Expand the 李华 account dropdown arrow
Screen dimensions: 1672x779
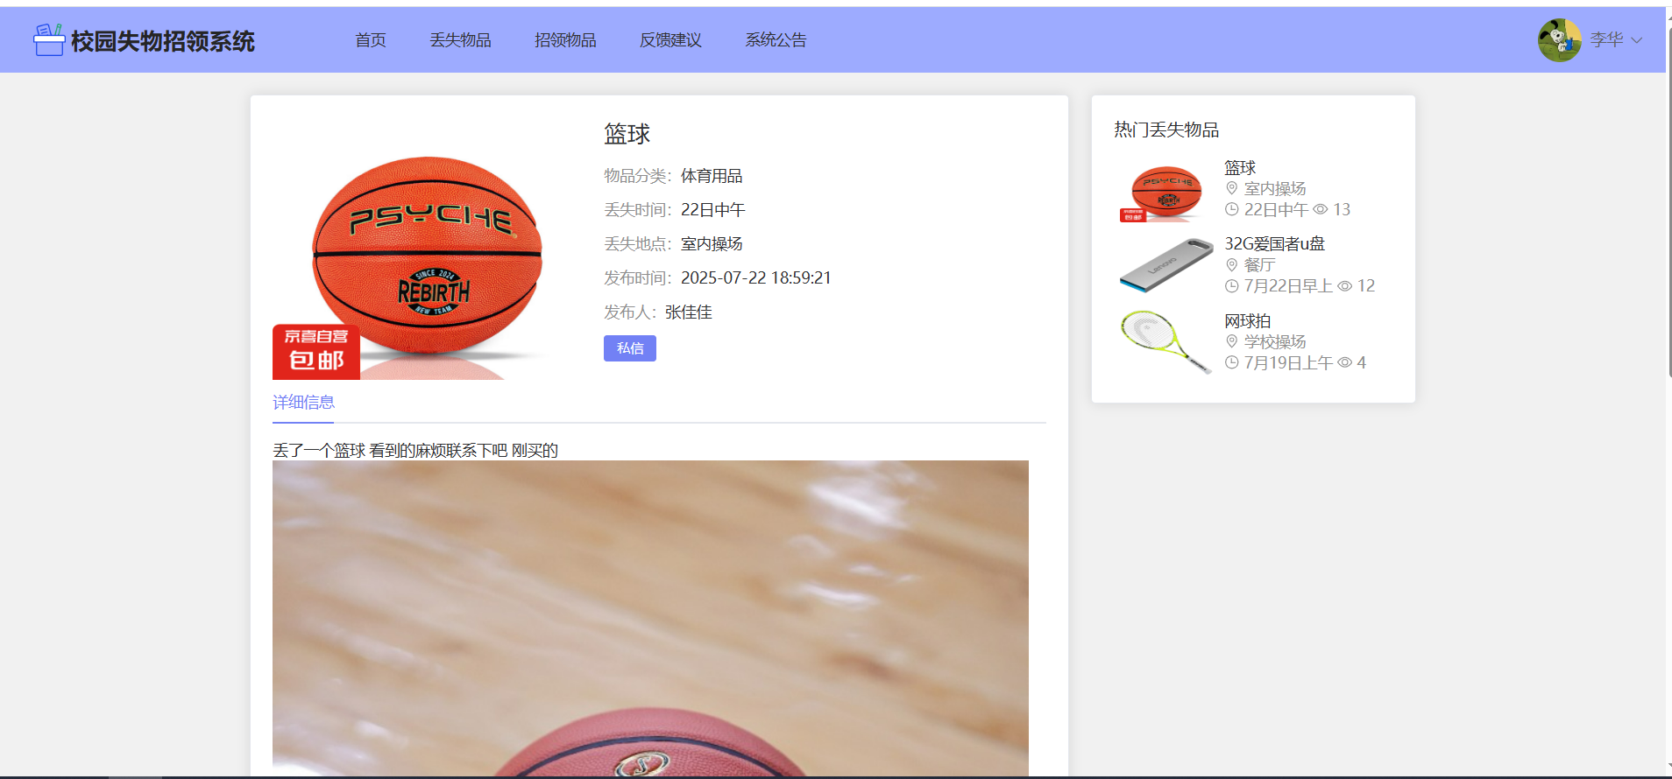[x=1636, y=40]
